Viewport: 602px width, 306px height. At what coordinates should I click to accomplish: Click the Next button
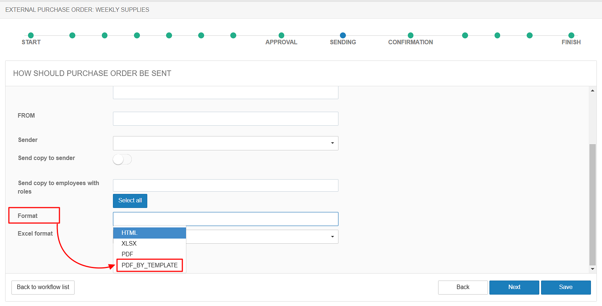514,287
